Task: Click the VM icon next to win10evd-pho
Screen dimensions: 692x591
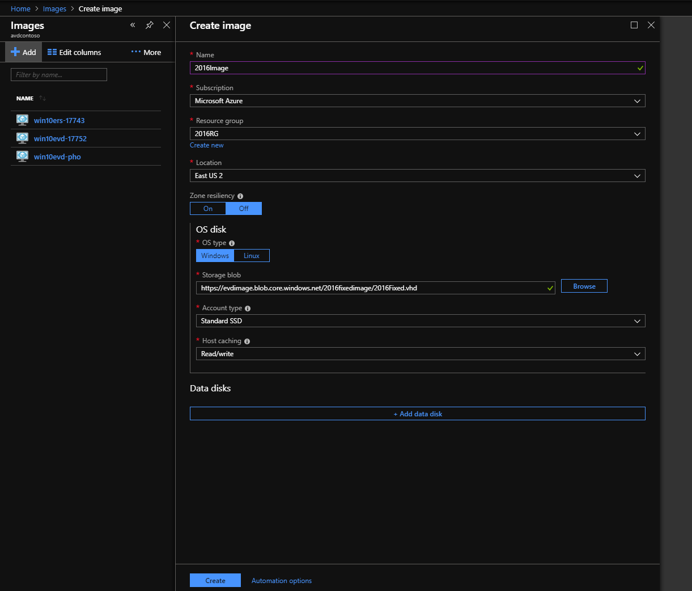Action: click(22, 157)
